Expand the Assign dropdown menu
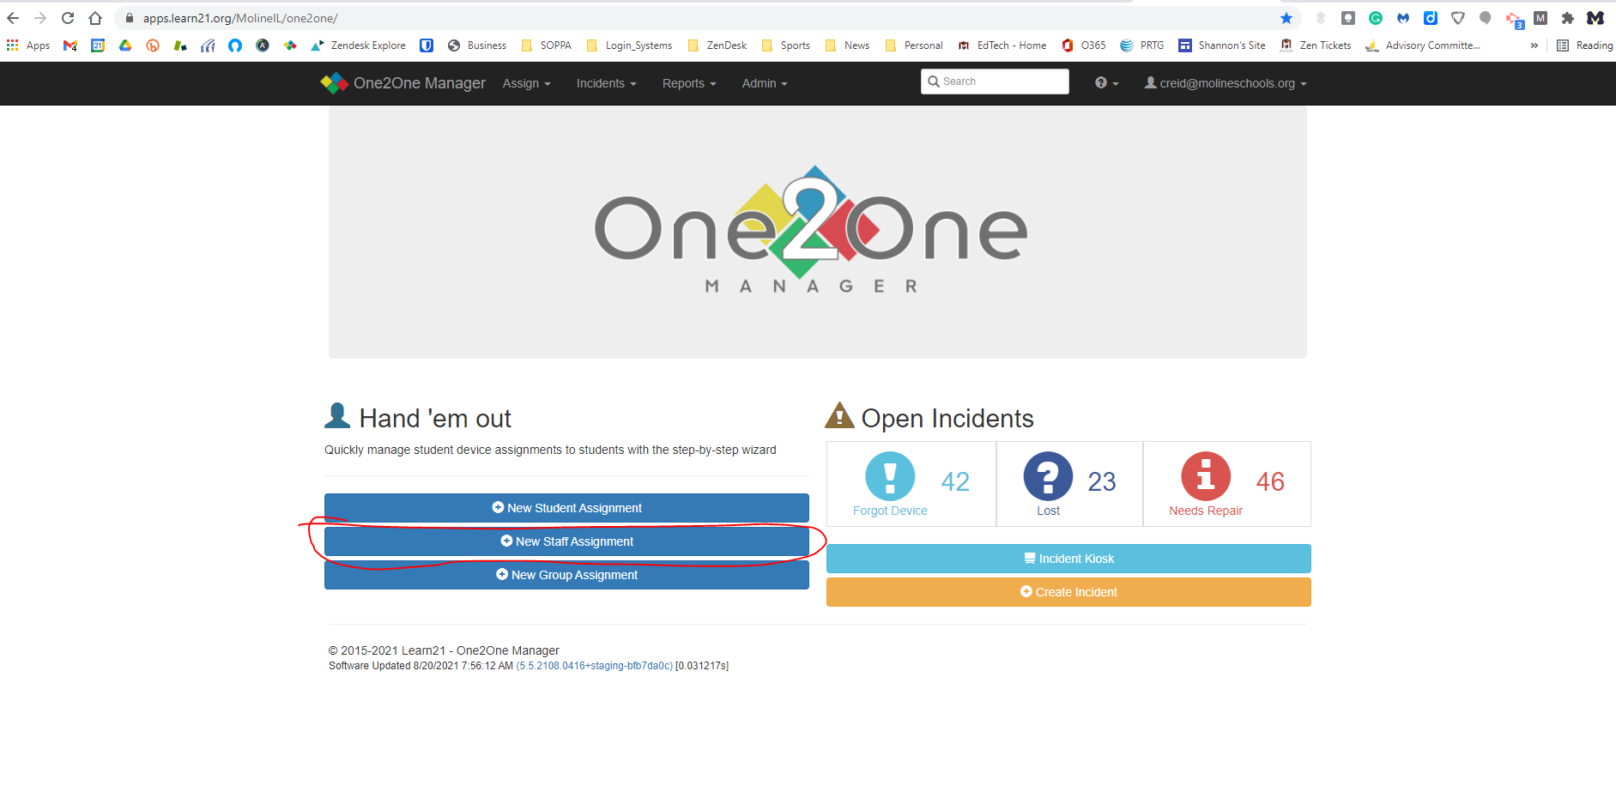The image size is (1616, 792). pos(526,83)
